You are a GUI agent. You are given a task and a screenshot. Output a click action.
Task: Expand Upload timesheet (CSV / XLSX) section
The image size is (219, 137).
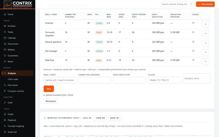(58, 95)
